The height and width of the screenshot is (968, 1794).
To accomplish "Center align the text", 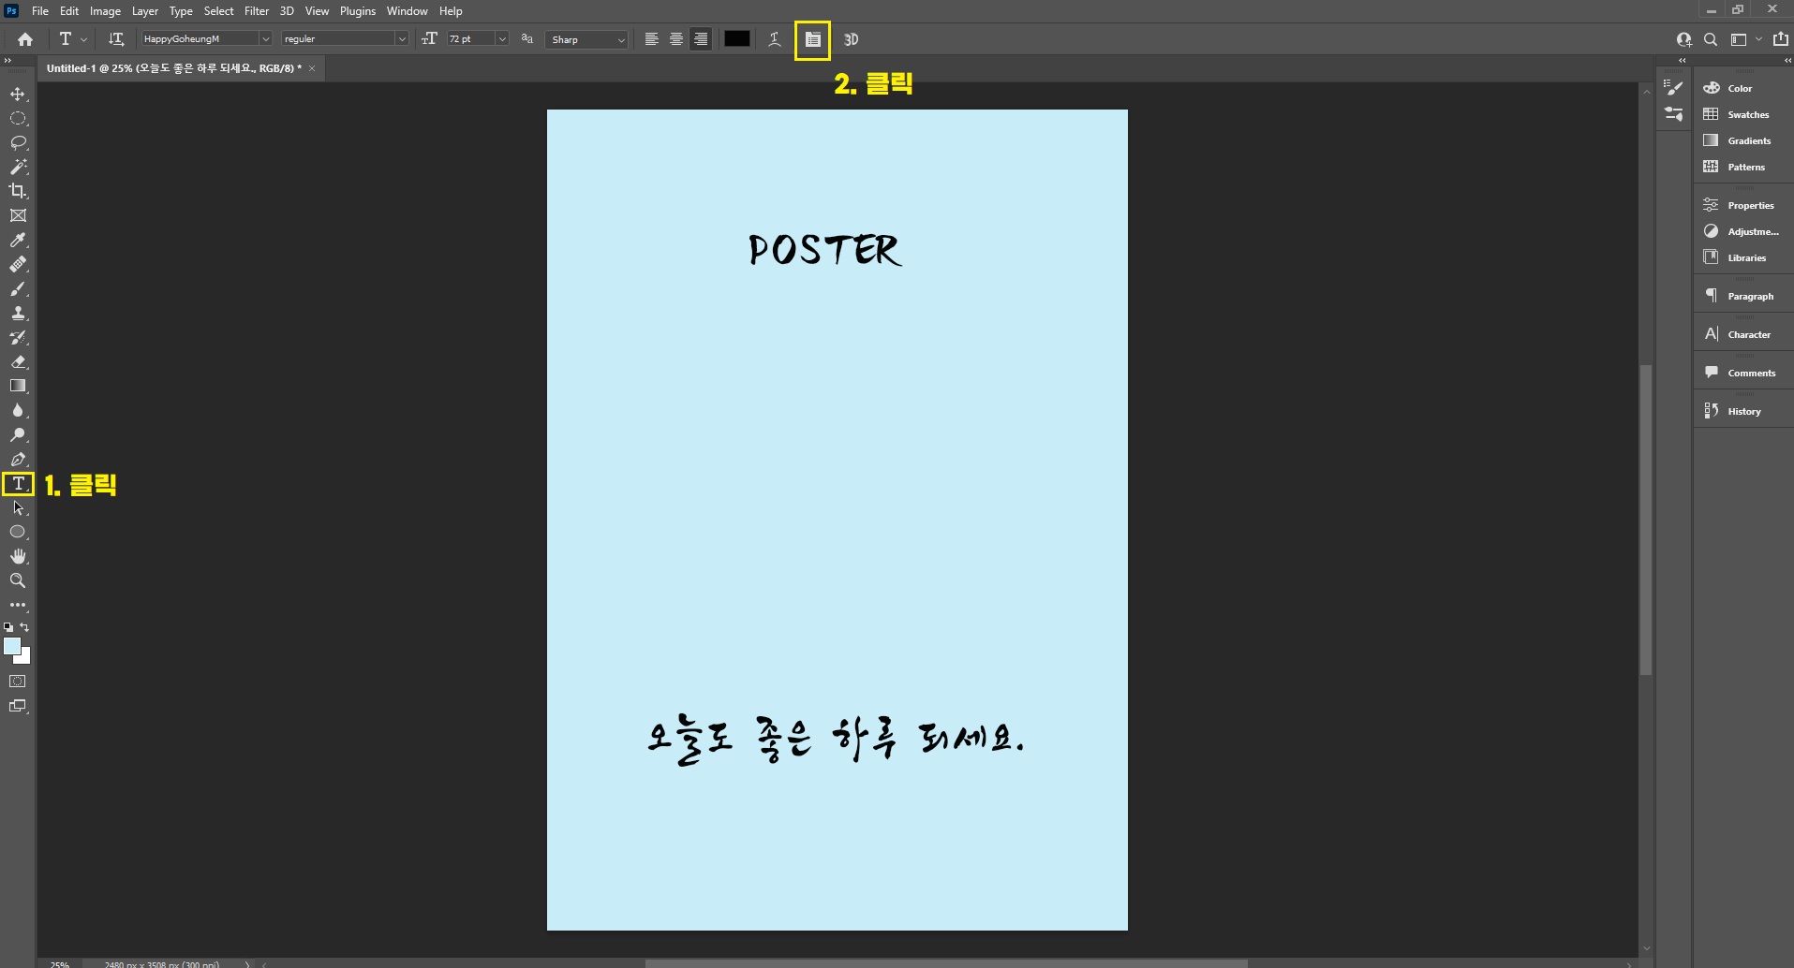I will [x=675, y=39].
